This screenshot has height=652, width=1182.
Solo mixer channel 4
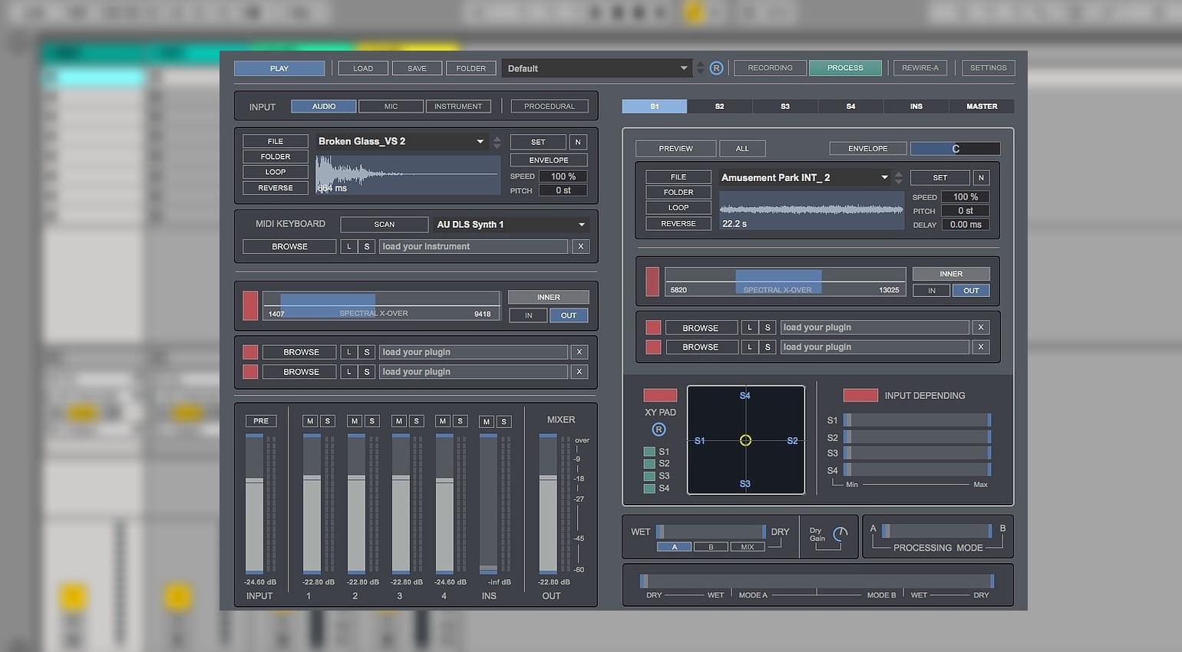tap(461, 421)
